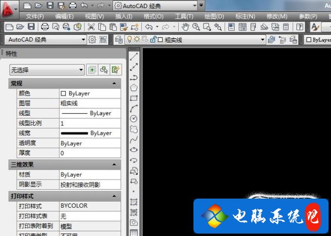Click Save As in Quick Access toolbar

pyautogui.click(x=61, y=6)
